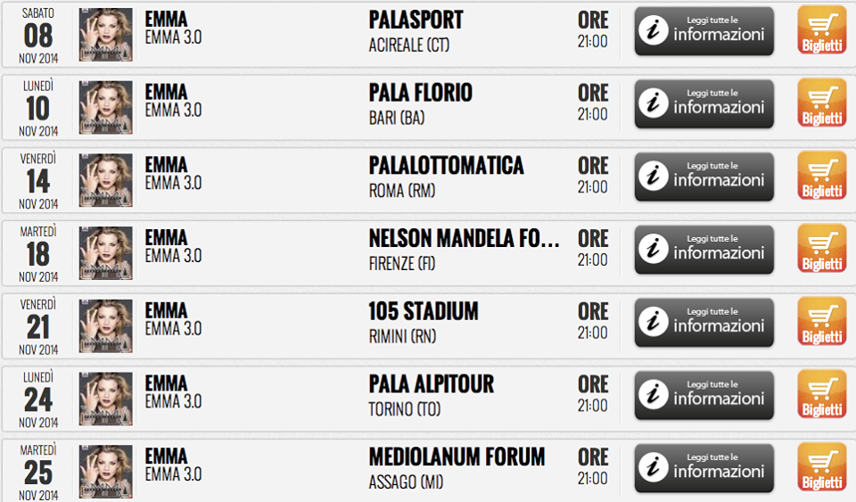Click informazioni button for Rimini 105 Stadium

click(704, 323)
